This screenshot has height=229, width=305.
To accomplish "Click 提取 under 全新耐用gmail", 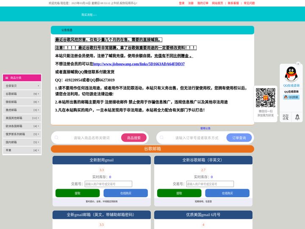I will (x=78, y=193).
